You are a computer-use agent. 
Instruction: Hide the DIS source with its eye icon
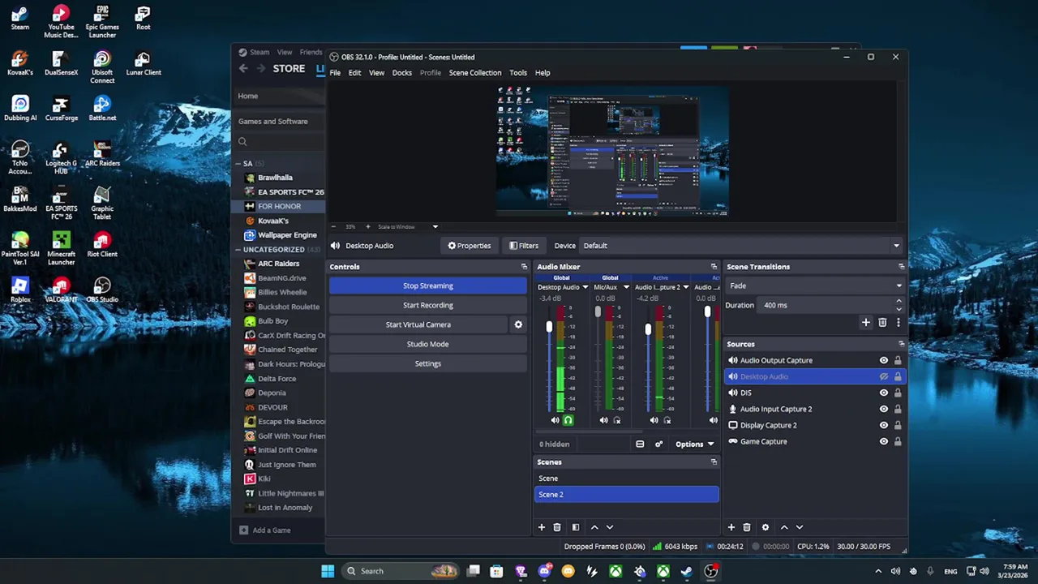(884, 393)
